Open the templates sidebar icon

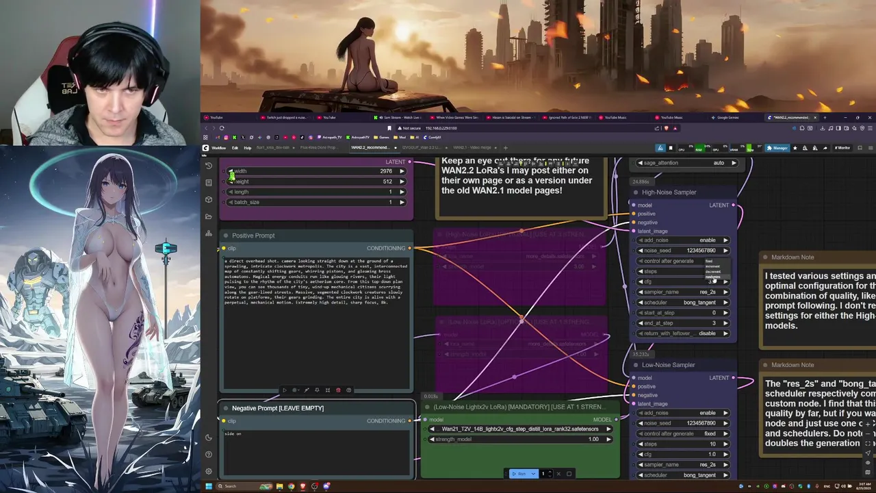pyautogui.click(x=209, y=233)
